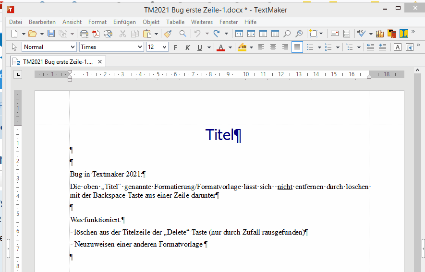Open the paragraph style dropdown showing Normal
The height and width of the screenshot is (272, 425).
coord(49,47)
